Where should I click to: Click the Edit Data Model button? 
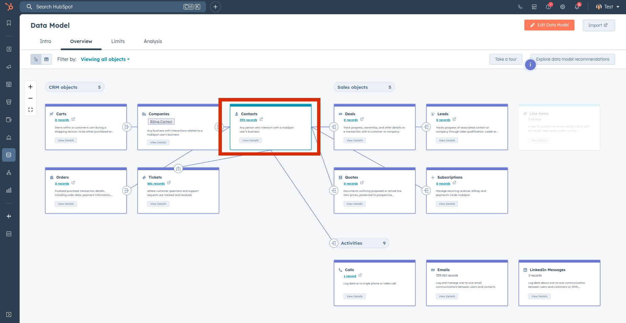[549, 25]
